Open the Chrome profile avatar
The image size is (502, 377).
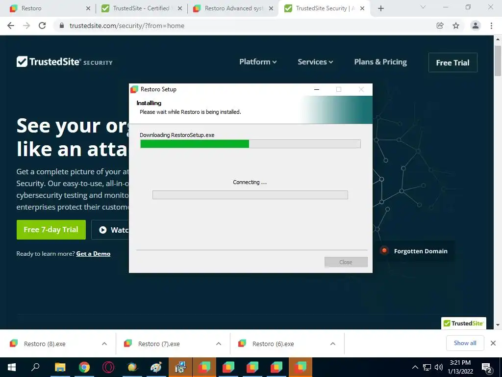(476, 26)
